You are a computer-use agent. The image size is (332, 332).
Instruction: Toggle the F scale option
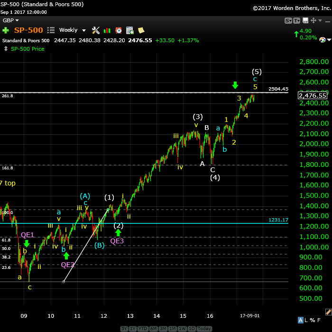click(319, 320)
